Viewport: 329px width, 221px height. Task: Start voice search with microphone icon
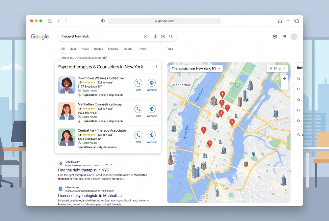(155, 37)
